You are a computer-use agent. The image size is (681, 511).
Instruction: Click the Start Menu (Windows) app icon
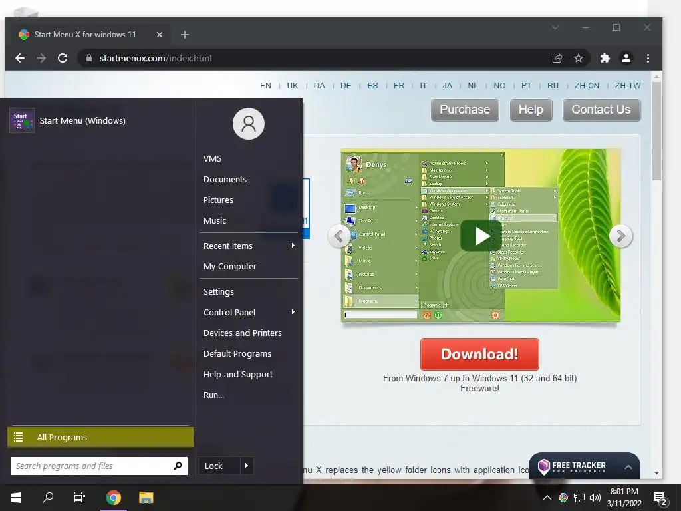pyautogui.click(x=22, y=120)
